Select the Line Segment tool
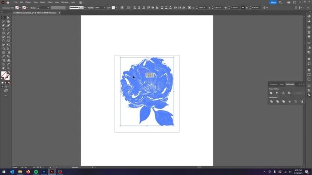 click(x=8, y=29)
